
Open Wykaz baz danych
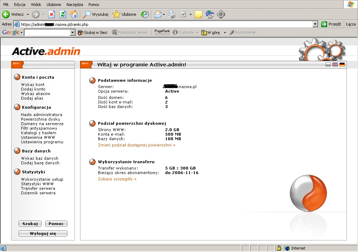[x=40, y=158]
